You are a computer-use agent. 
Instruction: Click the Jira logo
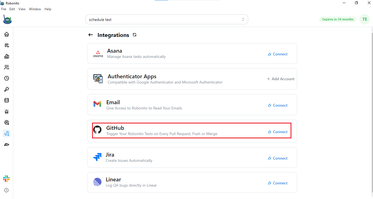[97, 157]
